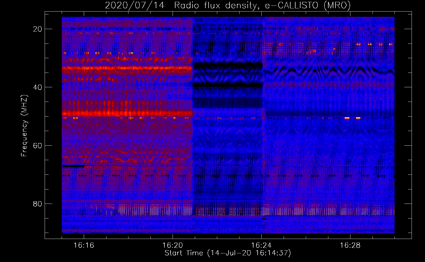The height and width of the screenshot is (262, 425).
Task: Click the '20' frequency tick label
Action: click(38, 29)
